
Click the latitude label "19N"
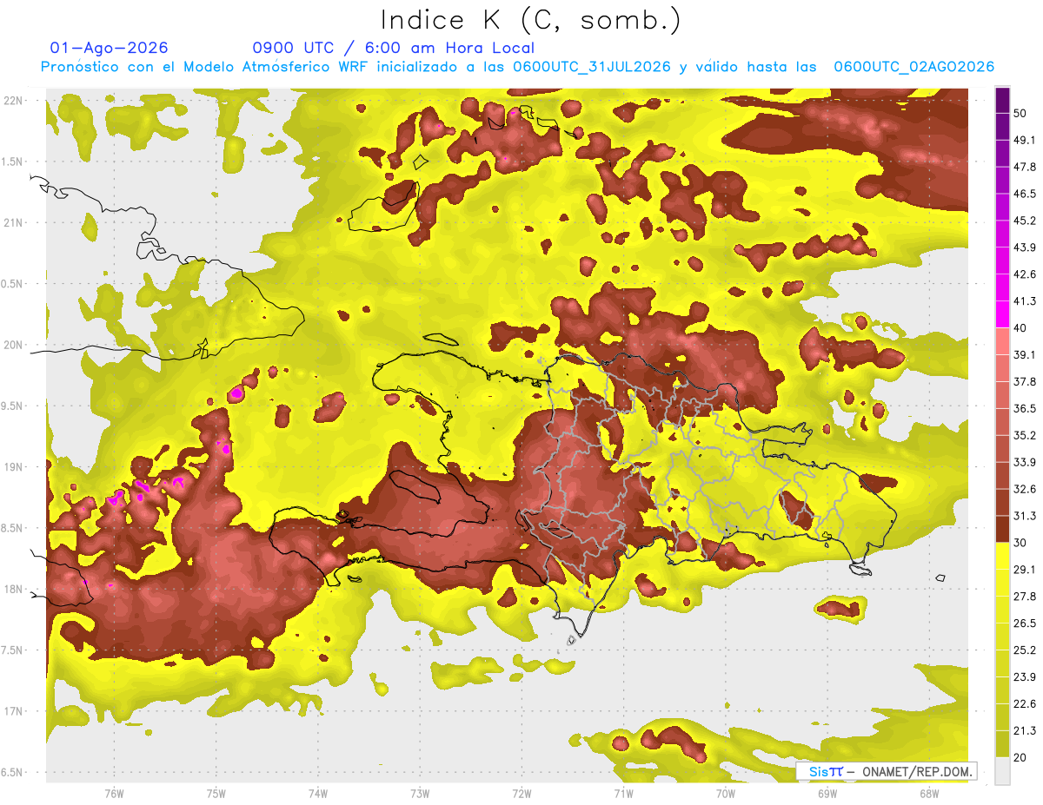click(x=14, y=467)
